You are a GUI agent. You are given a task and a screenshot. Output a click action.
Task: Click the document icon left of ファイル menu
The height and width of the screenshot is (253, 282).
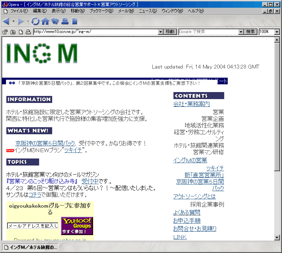tap(6, 11)
